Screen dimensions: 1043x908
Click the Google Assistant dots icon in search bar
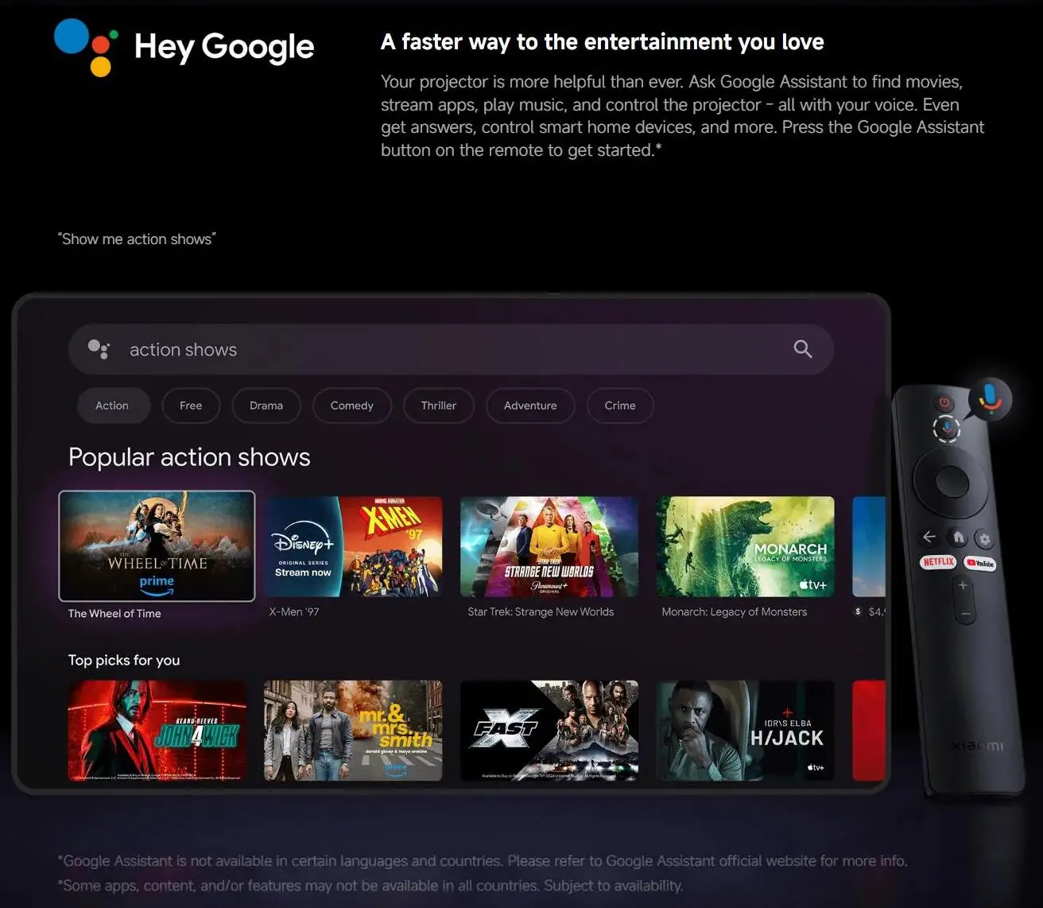click(99, 350)
